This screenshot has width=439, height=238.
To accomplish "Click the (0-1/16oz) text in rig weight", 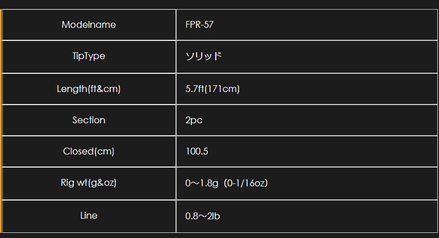I will point(246,183).
